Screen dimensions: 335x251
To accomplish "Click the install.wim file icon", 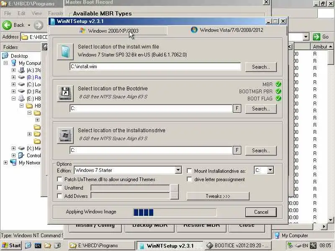I will coord(65,51).
